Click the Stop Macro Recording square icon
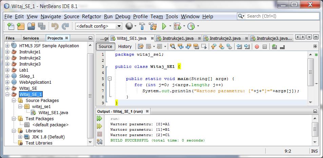The image size is (323, 158). [x=265, y=47]
